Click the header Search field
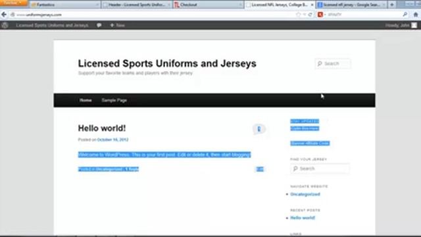This screenshot has height=237, width=421. point(333,64)
